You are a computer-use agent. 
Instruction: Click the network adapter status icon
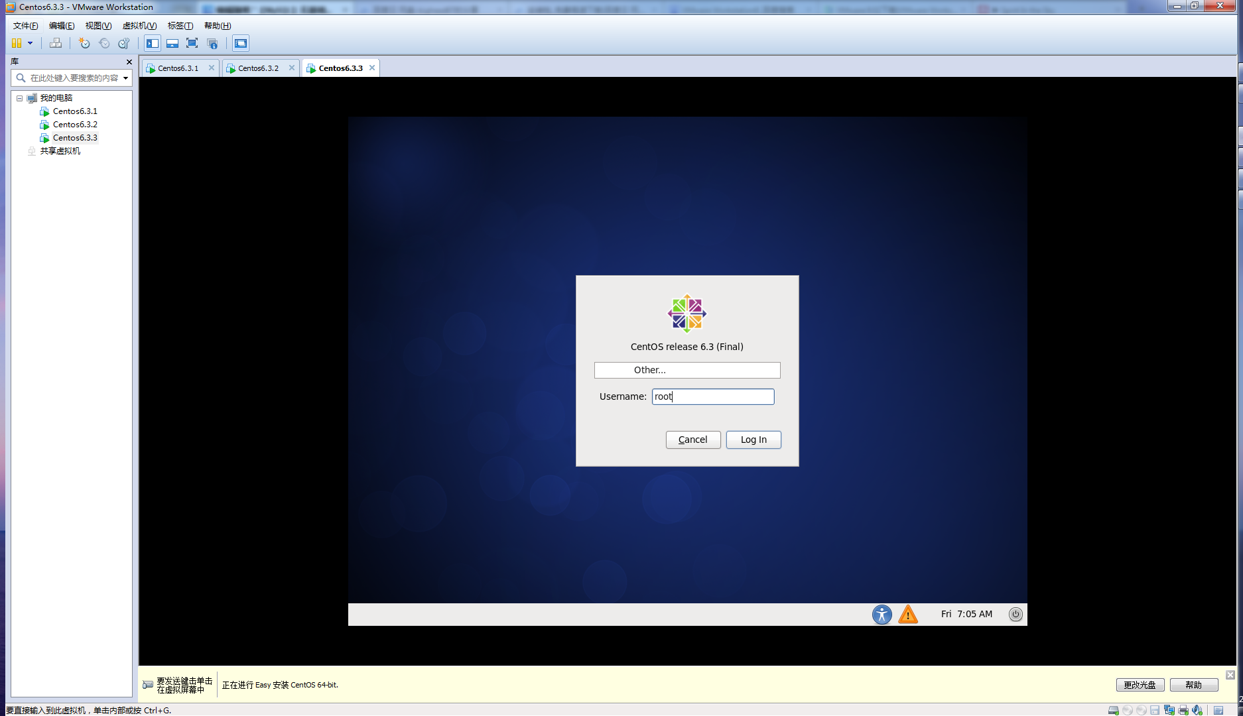click(x=1169, y=710)
